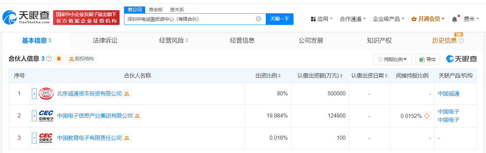Expand row 3 with the plus toggle
Image resolution: width=486 pixels, height=153 pixels.
point(34,138)
